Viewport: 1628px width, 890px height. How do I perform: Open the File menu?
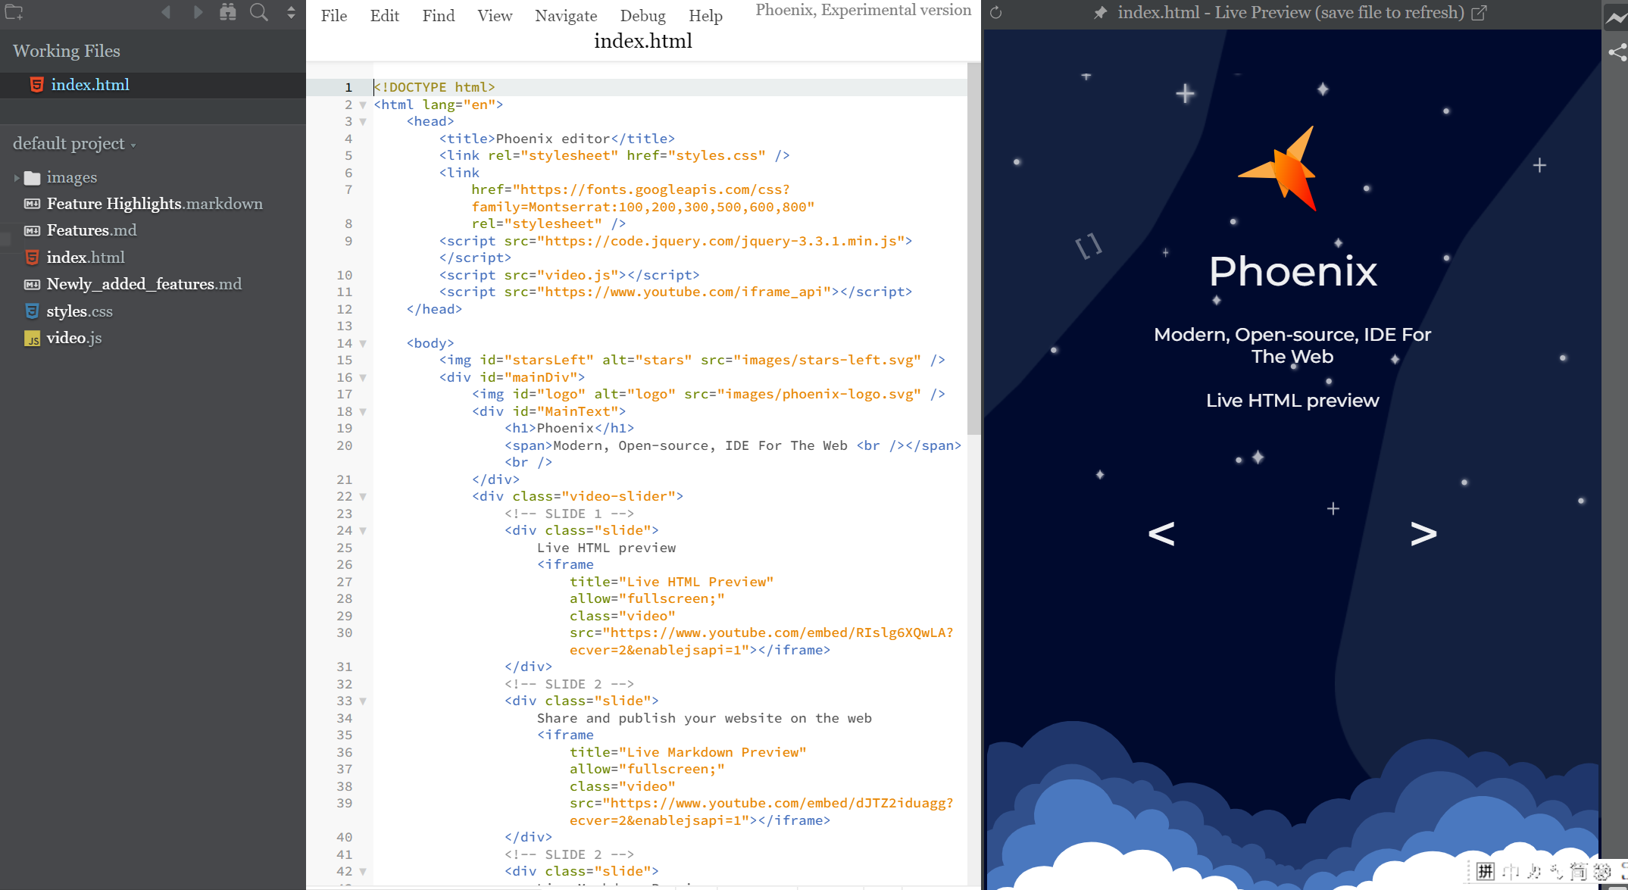click(x=334, y=15)
